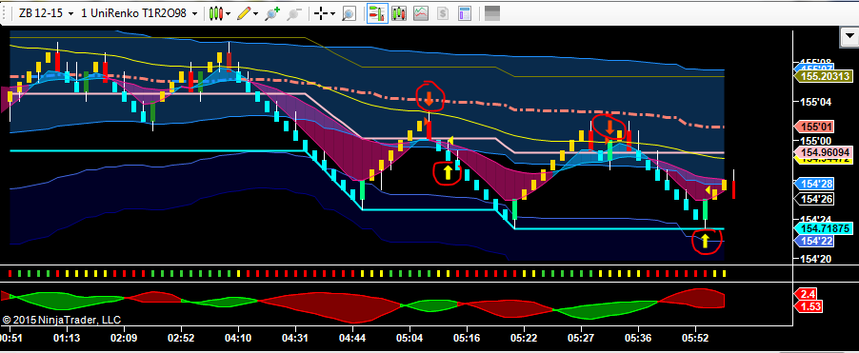Image resolution: width=859 pixels, height=353 pixels.
Task: Open the 1 UniRenko T1R2O98 interval selector
Action: (139, 13)
